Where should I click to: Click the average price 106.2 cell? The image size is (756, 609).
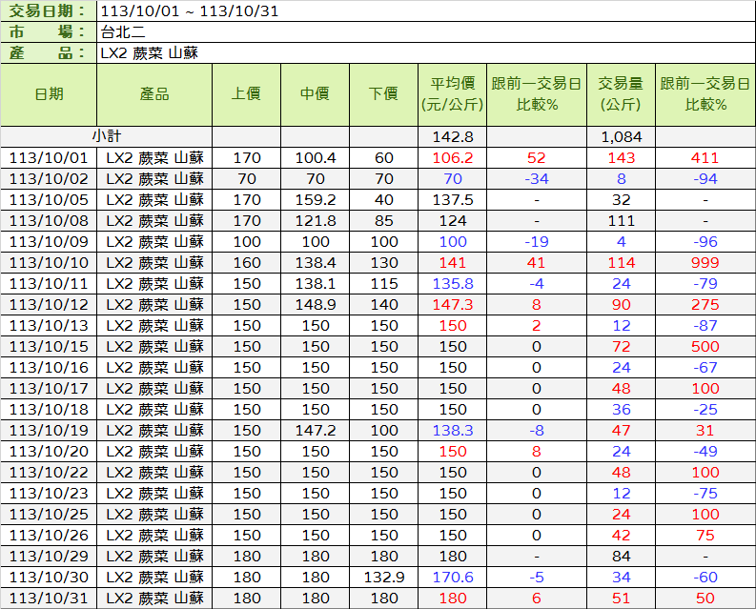453,157
